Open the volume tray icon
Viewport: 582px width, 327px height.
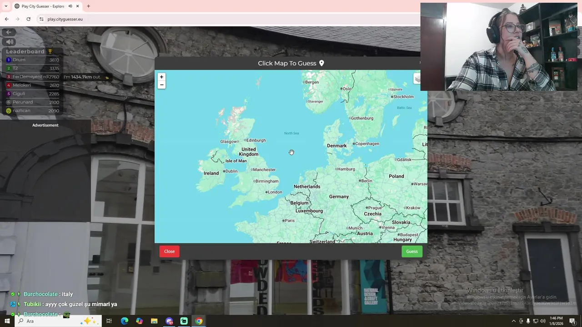tap(542, 321)
